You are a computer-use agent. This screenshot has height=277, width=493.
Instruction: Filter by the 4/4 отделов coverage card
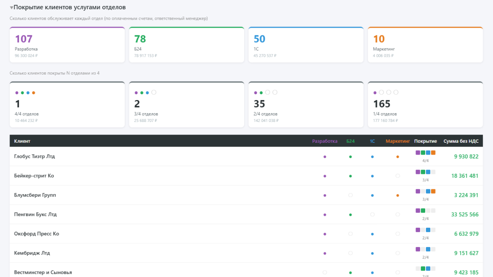coord(67,105)
